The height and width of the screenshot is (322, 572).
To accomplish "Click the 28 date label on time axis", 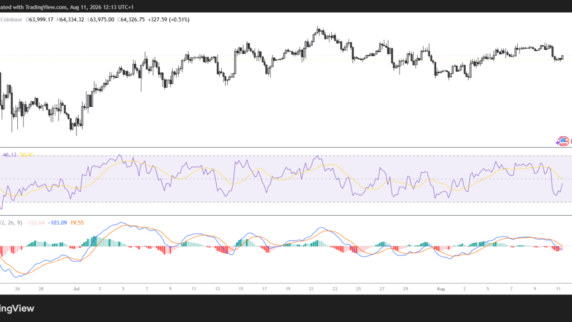I will pos(41,289).
